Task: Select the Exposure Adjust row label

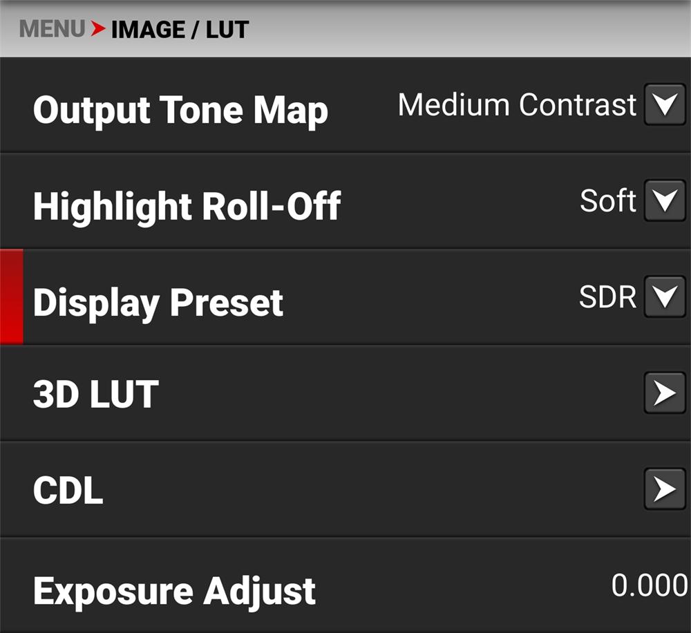Action: pos(174,592)
